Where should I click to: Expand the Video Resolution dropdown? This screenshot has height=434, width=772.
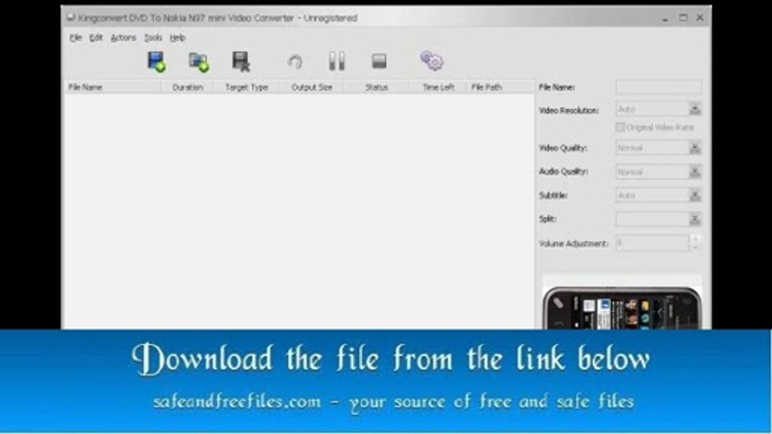point(695,109)
